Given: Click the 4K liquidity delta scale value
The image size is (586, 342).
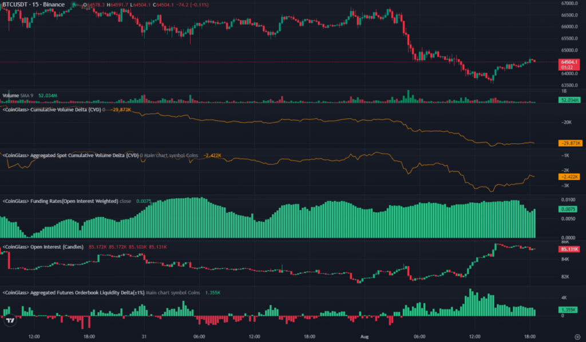Looking at the screenshot, I should pyautogui.click(x=564, y=297).
